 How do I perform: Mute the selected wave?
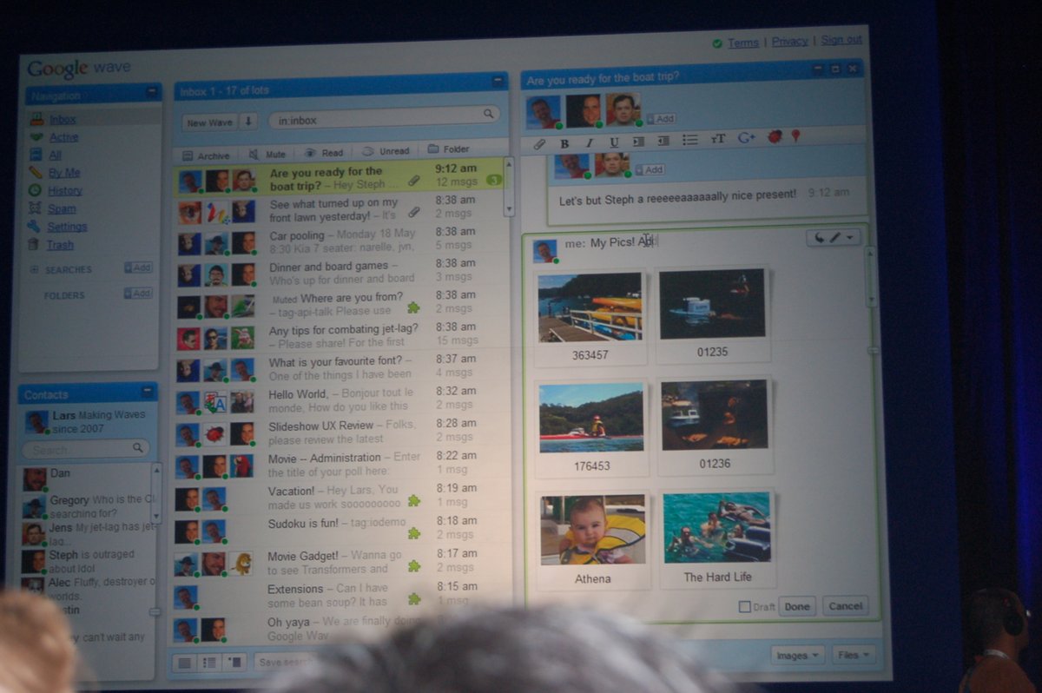[x=267, y=154]
